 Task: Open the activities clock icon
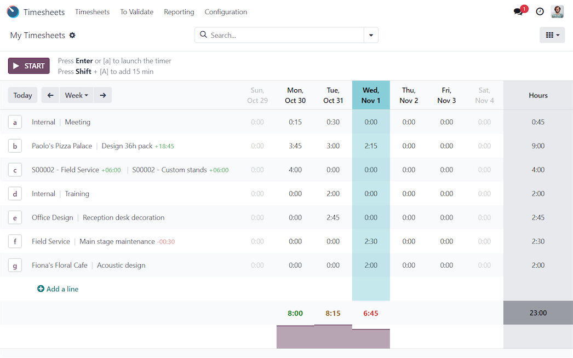[x=540, y=11]
